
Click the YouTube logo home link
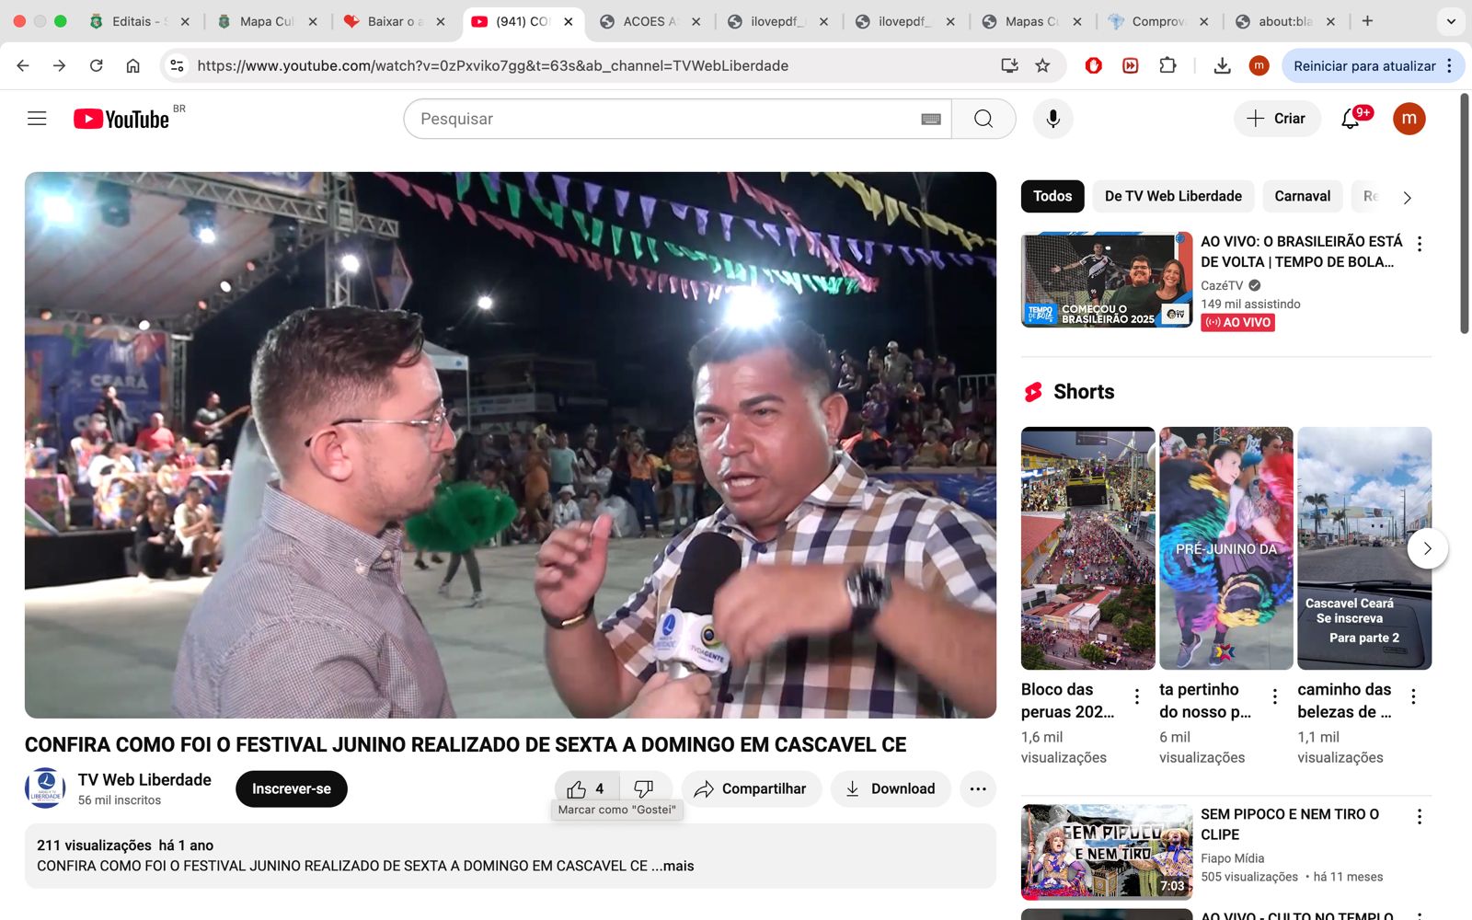tap(122, 119)
